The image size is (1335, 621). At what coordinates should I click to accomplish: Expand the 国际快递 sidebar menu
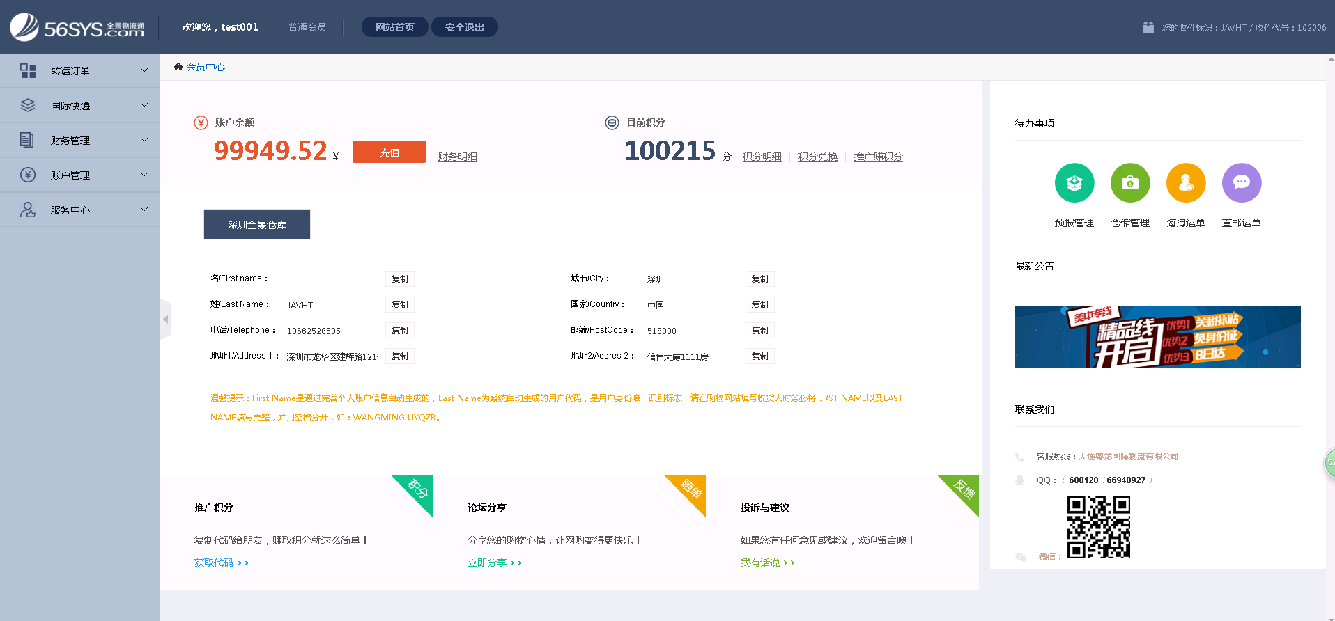pyautogui.click(x=79, y=106)
